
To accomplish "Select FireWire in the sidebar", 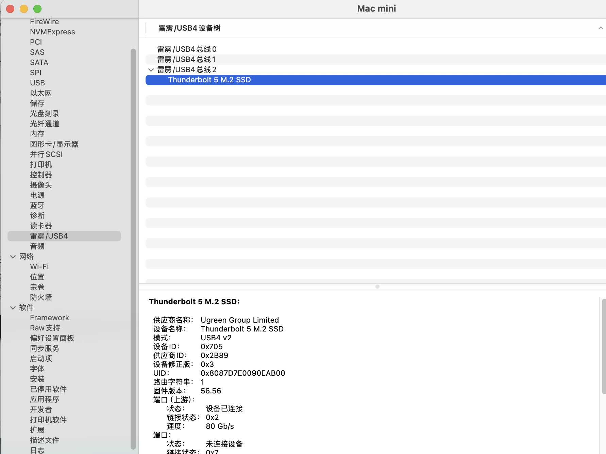I will point(44,22).
